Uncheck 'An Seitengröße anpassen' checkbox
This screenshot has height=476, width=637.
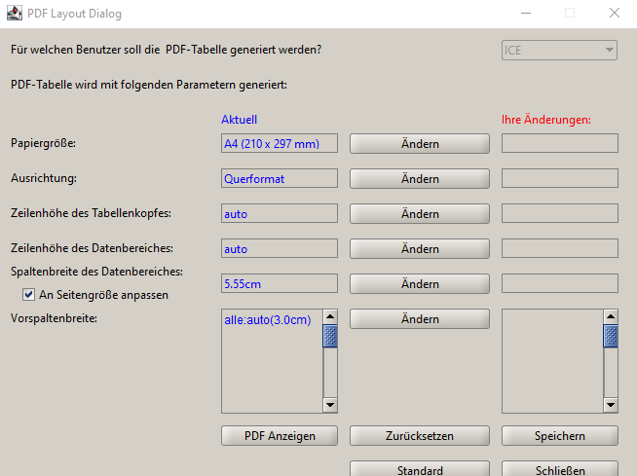tap(28, 295)
